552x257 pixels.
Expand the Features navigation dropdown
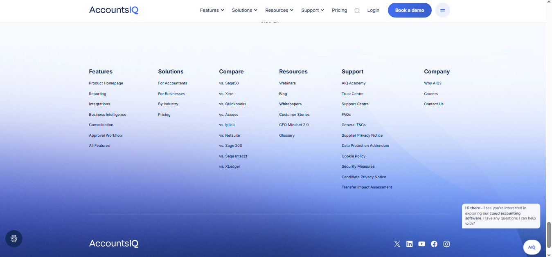click(212, 10)
